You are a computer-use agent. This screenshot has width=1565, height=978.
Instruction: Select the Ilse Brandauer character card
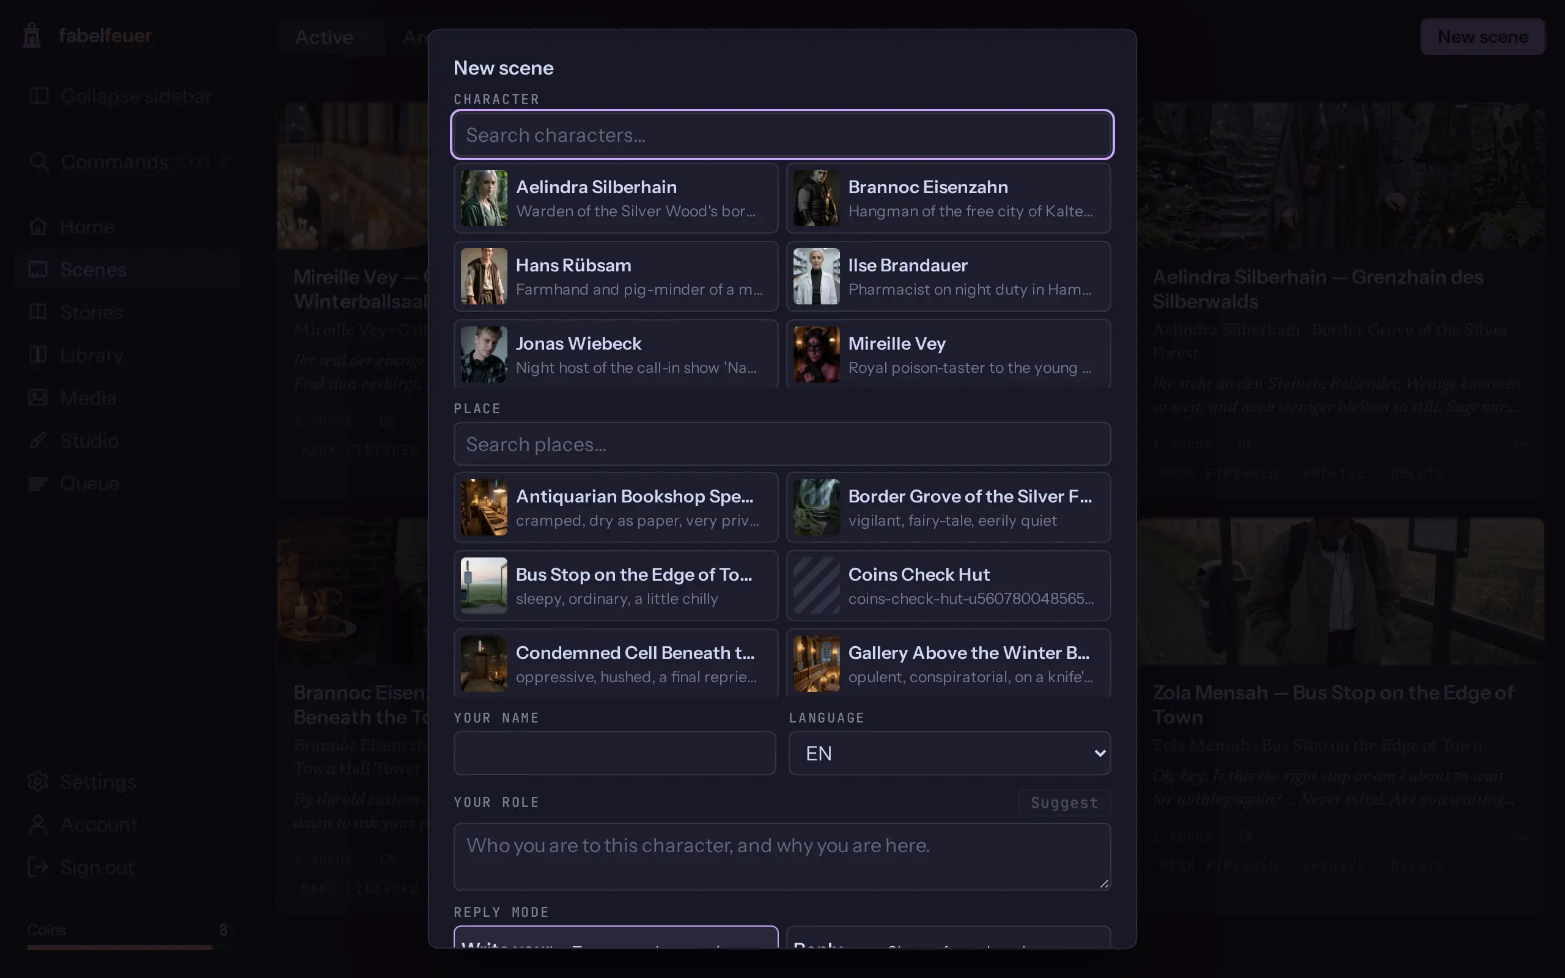[948, 276]
